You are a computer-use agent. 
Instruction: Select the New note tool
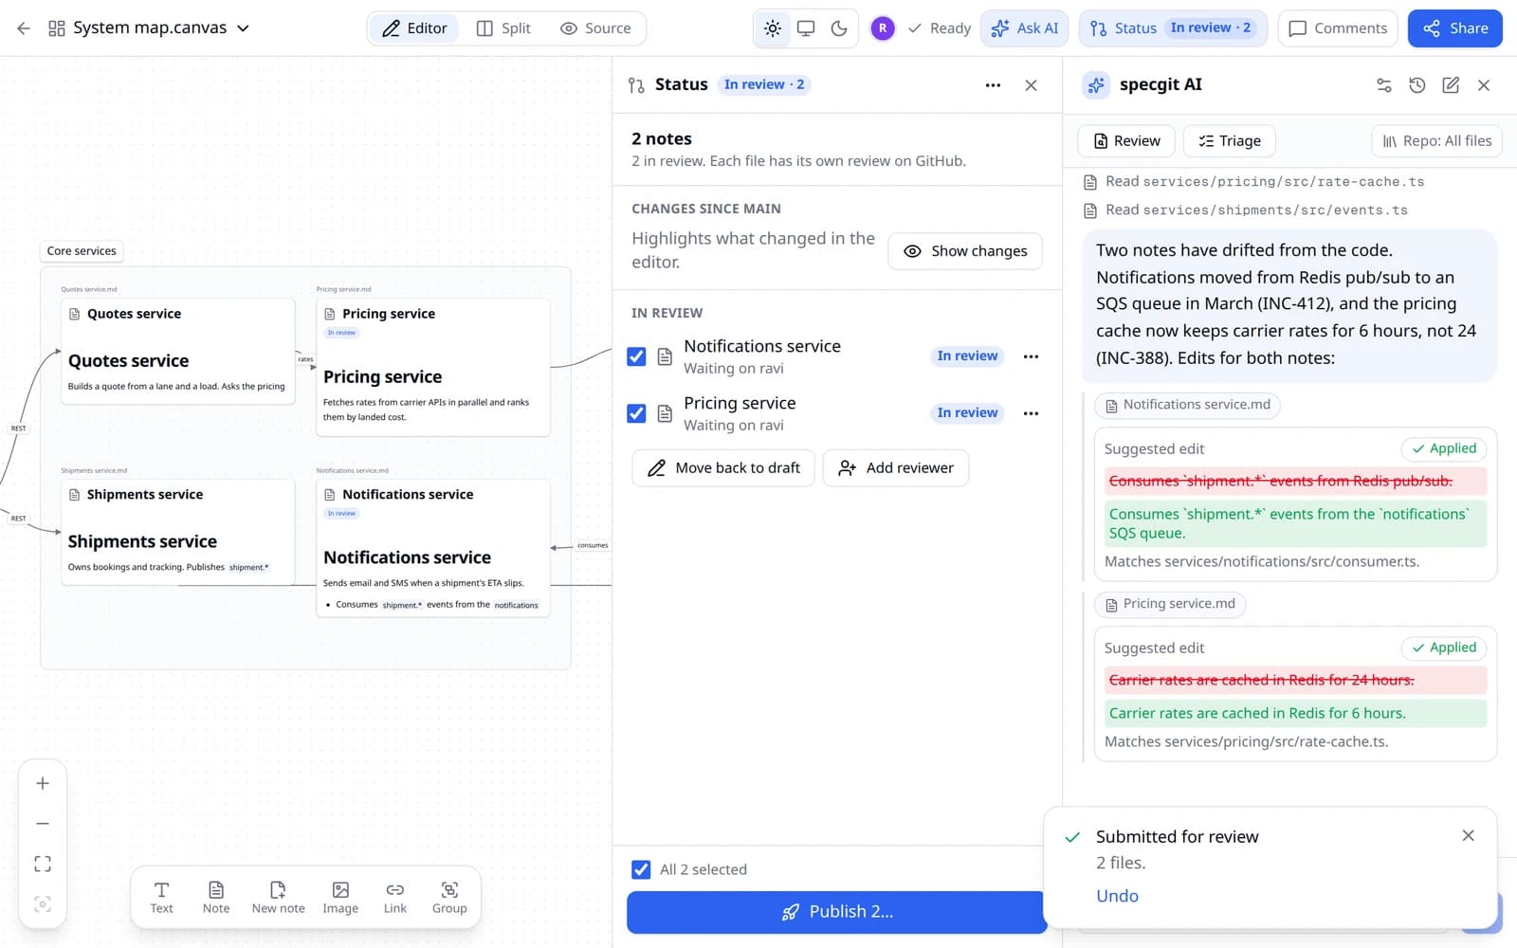pyautogui.click(x=278, y=897)
